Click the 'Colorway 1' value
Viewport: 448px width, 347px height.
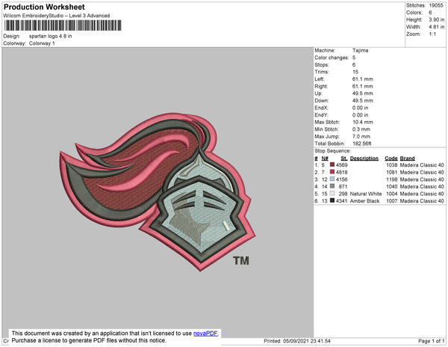point(42,43)
